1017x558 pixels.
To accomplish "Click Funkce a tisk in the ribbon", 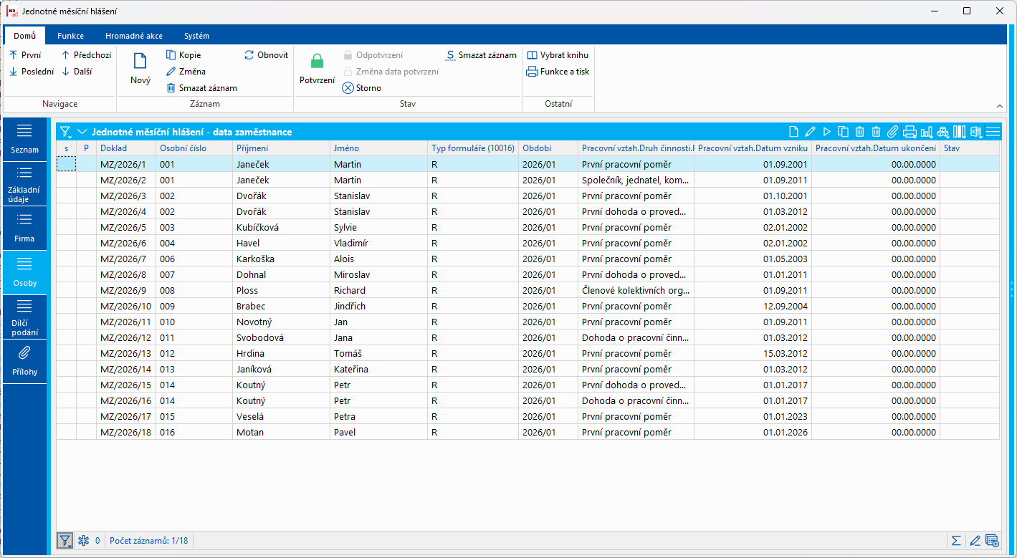I will (x=558, y=72).
